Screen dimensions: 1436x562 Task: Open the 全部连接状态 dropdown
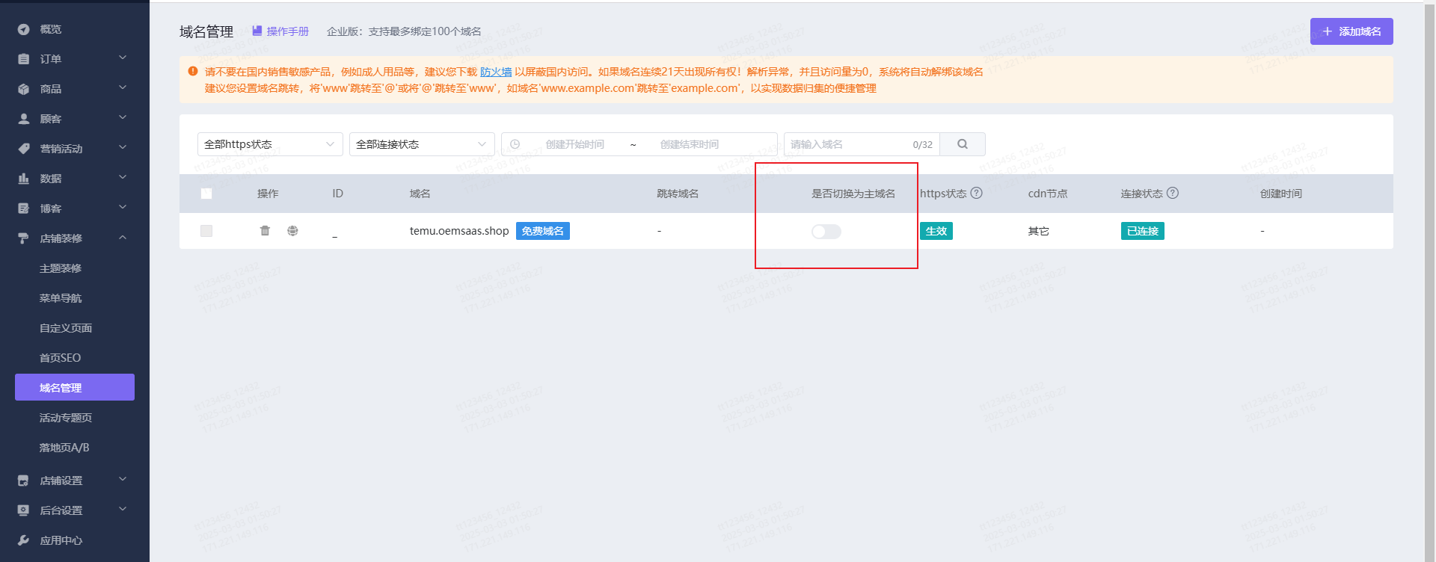pos(422,144)
